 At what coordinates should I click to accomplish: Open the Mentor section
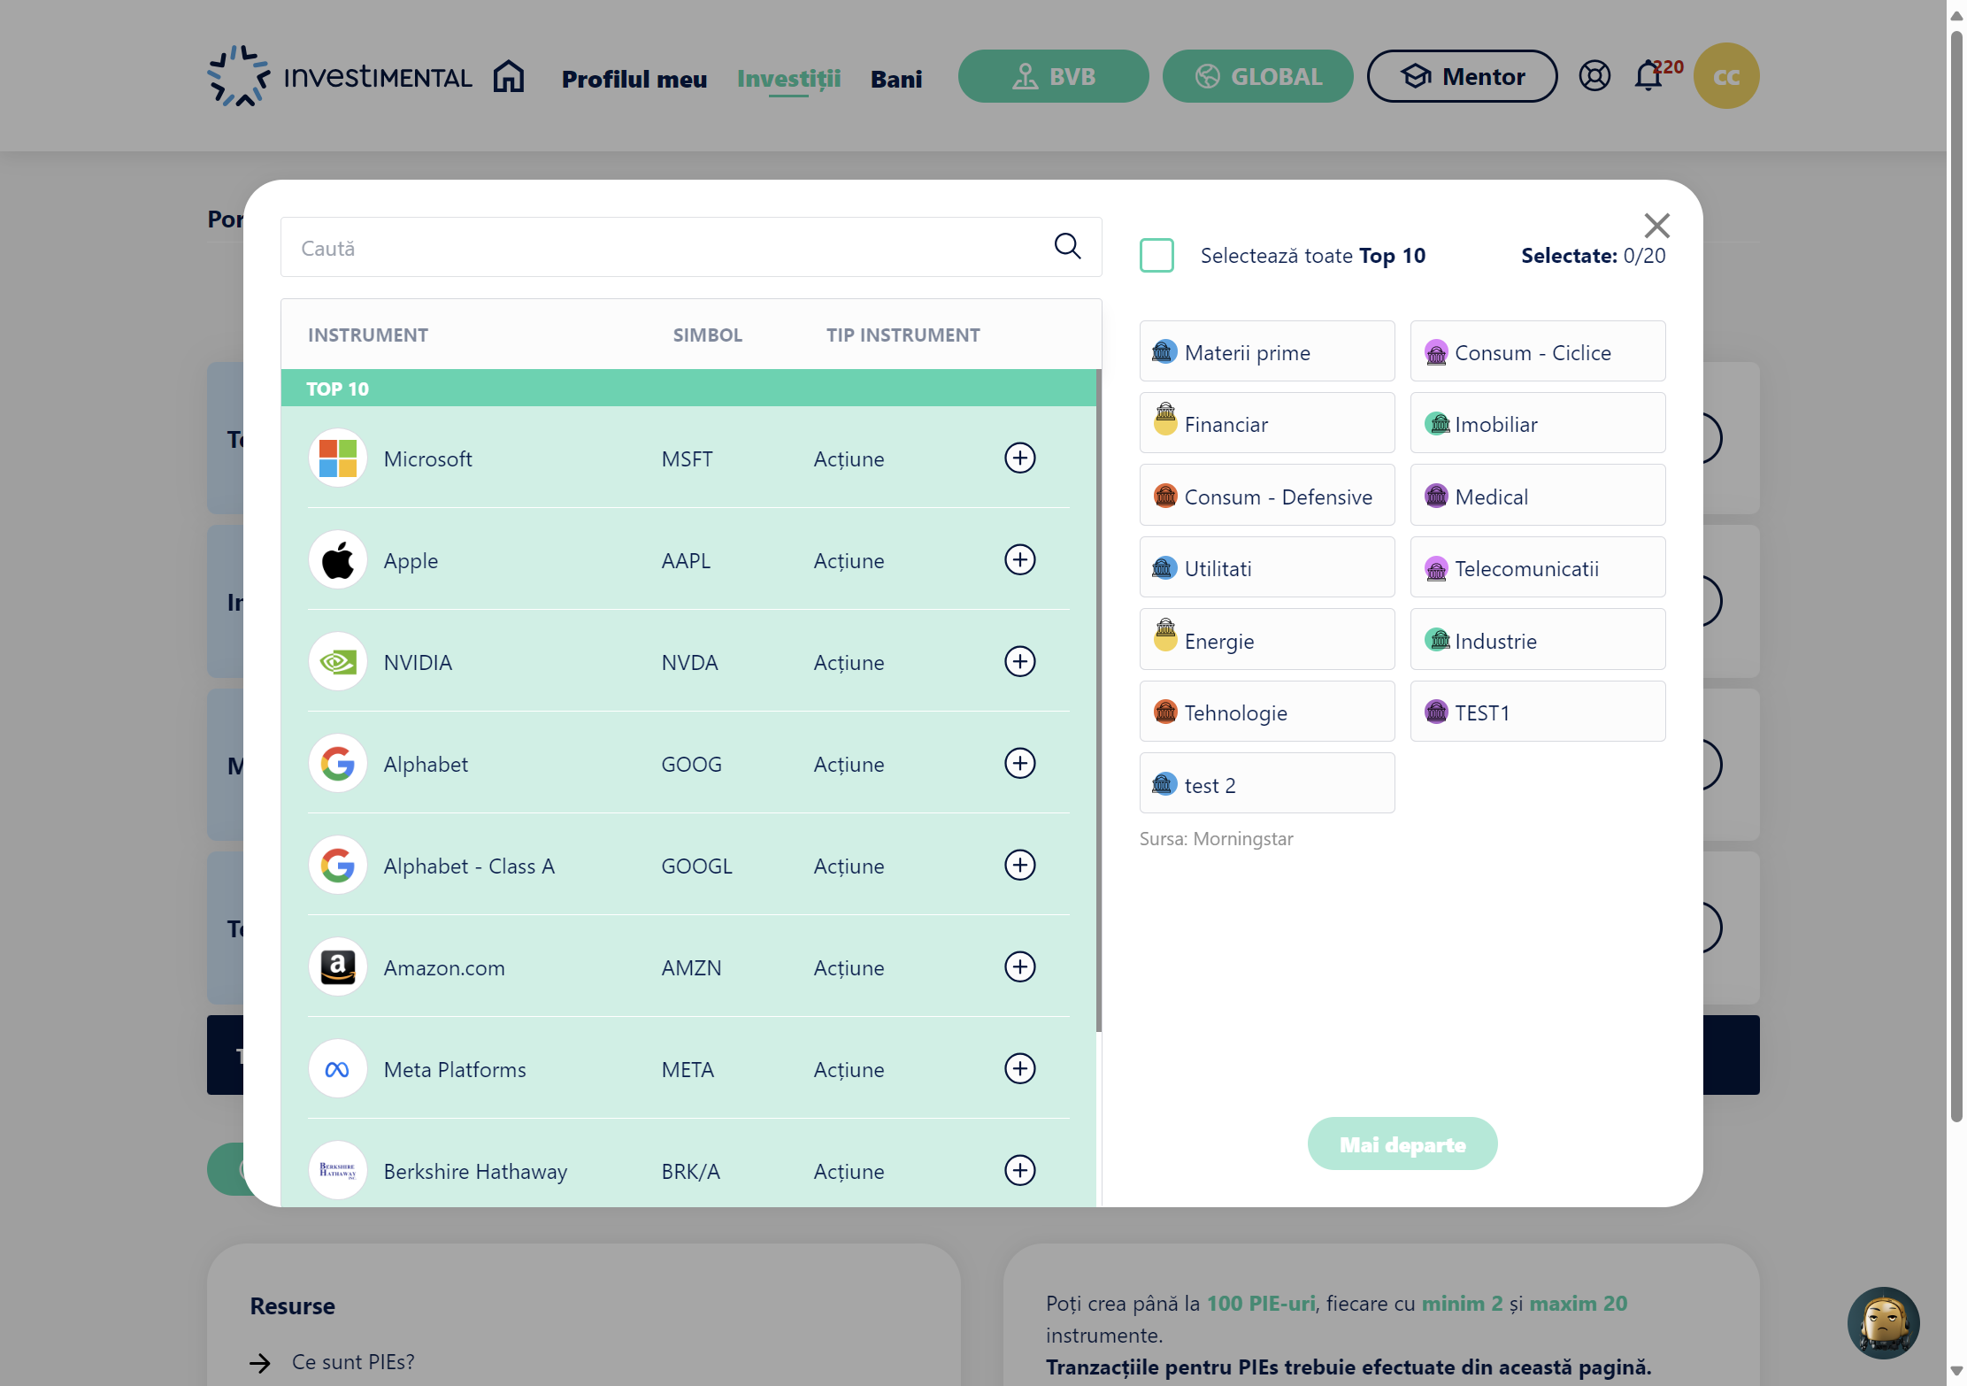tap(1462, 76)
